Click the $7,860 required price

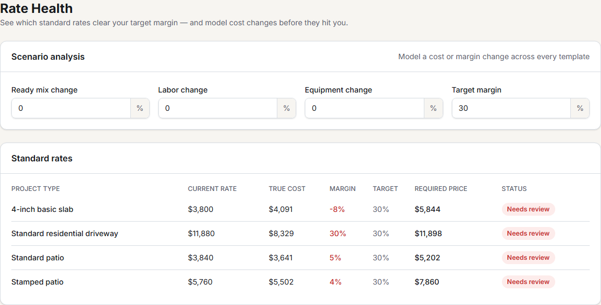[427, 282]
